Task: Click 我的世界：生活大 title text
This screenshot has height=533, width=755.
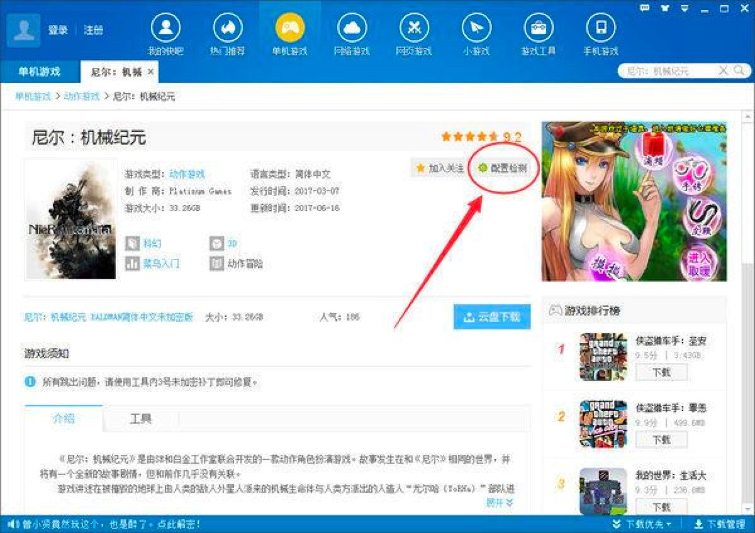Action: 671,476
